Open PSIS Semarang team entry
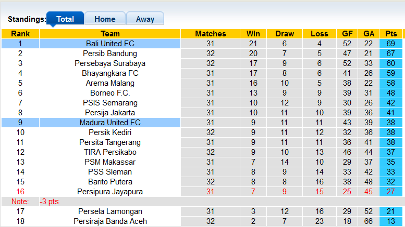The image size is (405, 227). [x=110, y=103]
